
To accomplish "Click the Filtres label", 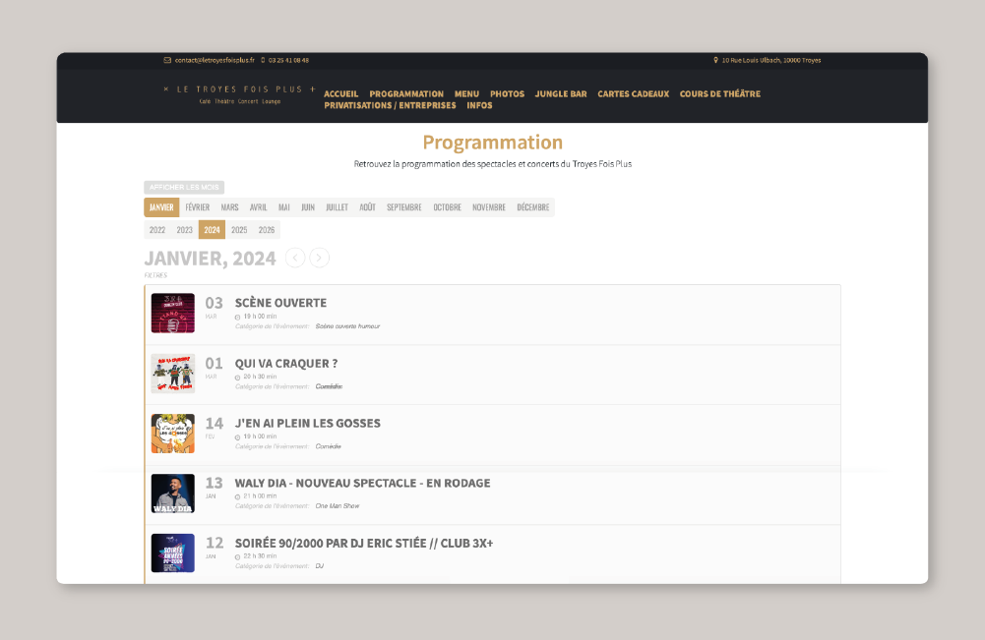I will tap(155, 275).
